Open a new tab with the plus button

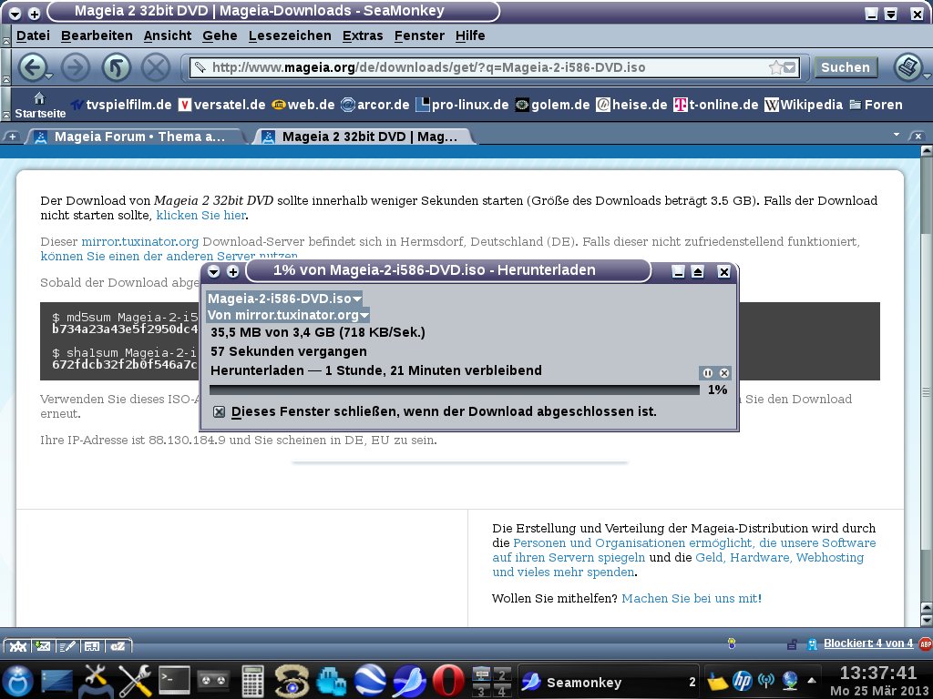click(12, 137)
